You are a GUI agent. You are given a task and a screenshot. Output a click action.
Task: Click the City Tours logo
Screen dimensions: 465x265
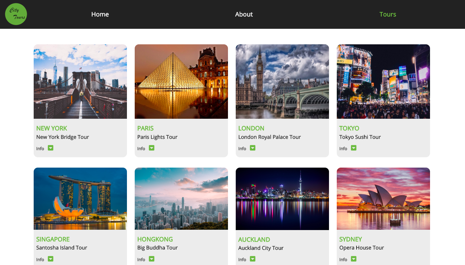click(x=16, y=14)
